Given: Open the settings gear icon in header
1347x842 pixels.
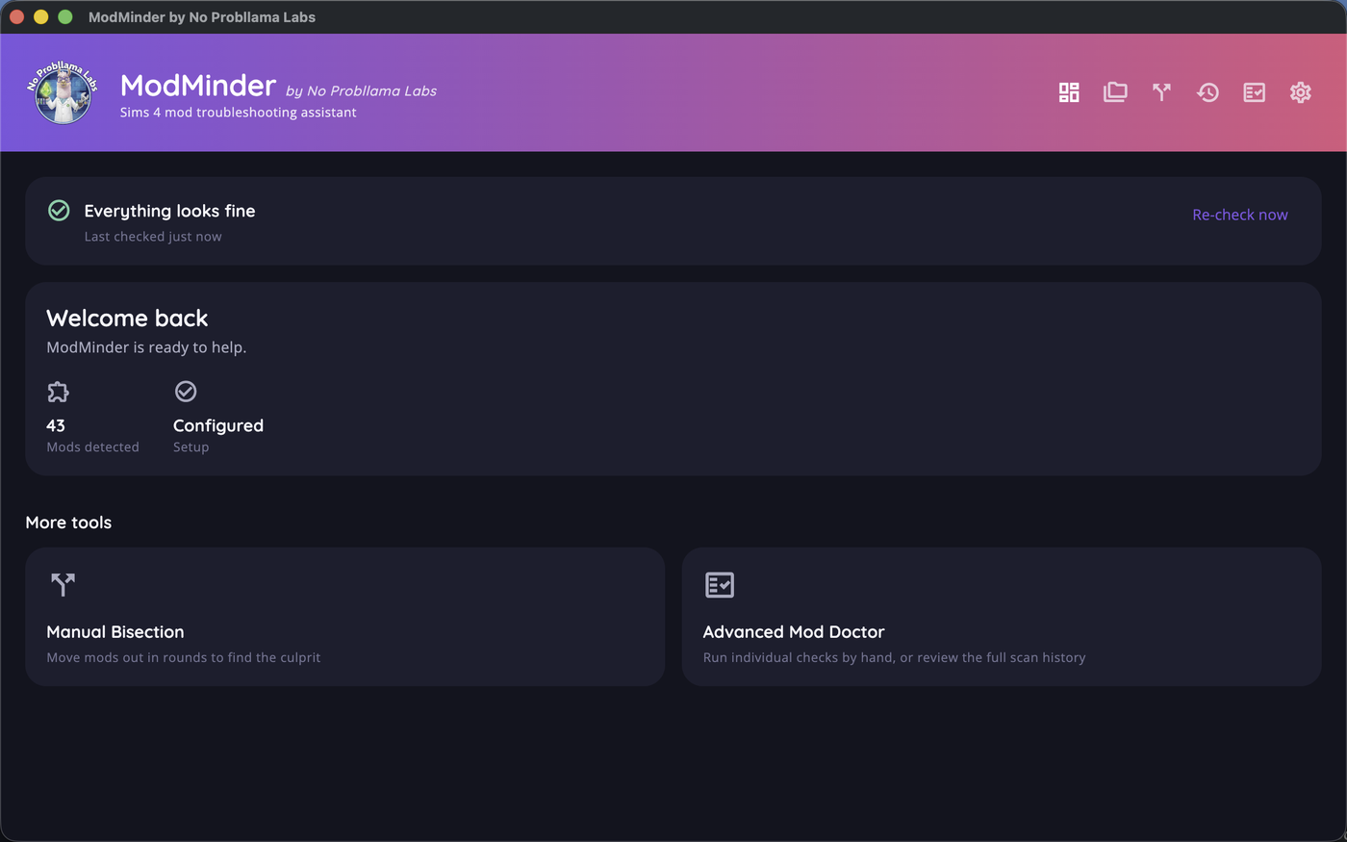Looking at the screenshot, I should tap(1300, 92).
